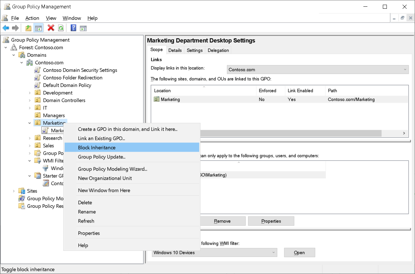The height and width of the screenshot is (274, 415).
Task: Open Help using the question mark icon
Action: point(73,28)
